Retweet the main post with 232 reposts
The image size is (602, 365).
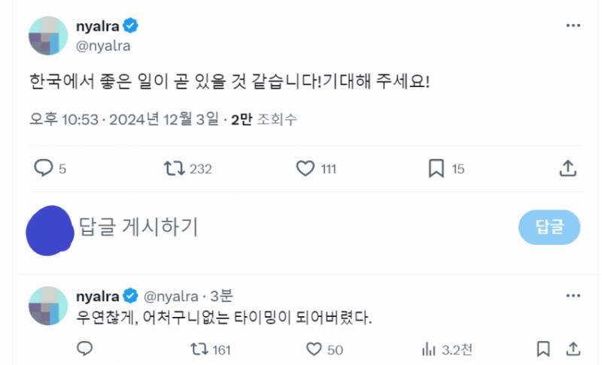(x=175, y=168)
